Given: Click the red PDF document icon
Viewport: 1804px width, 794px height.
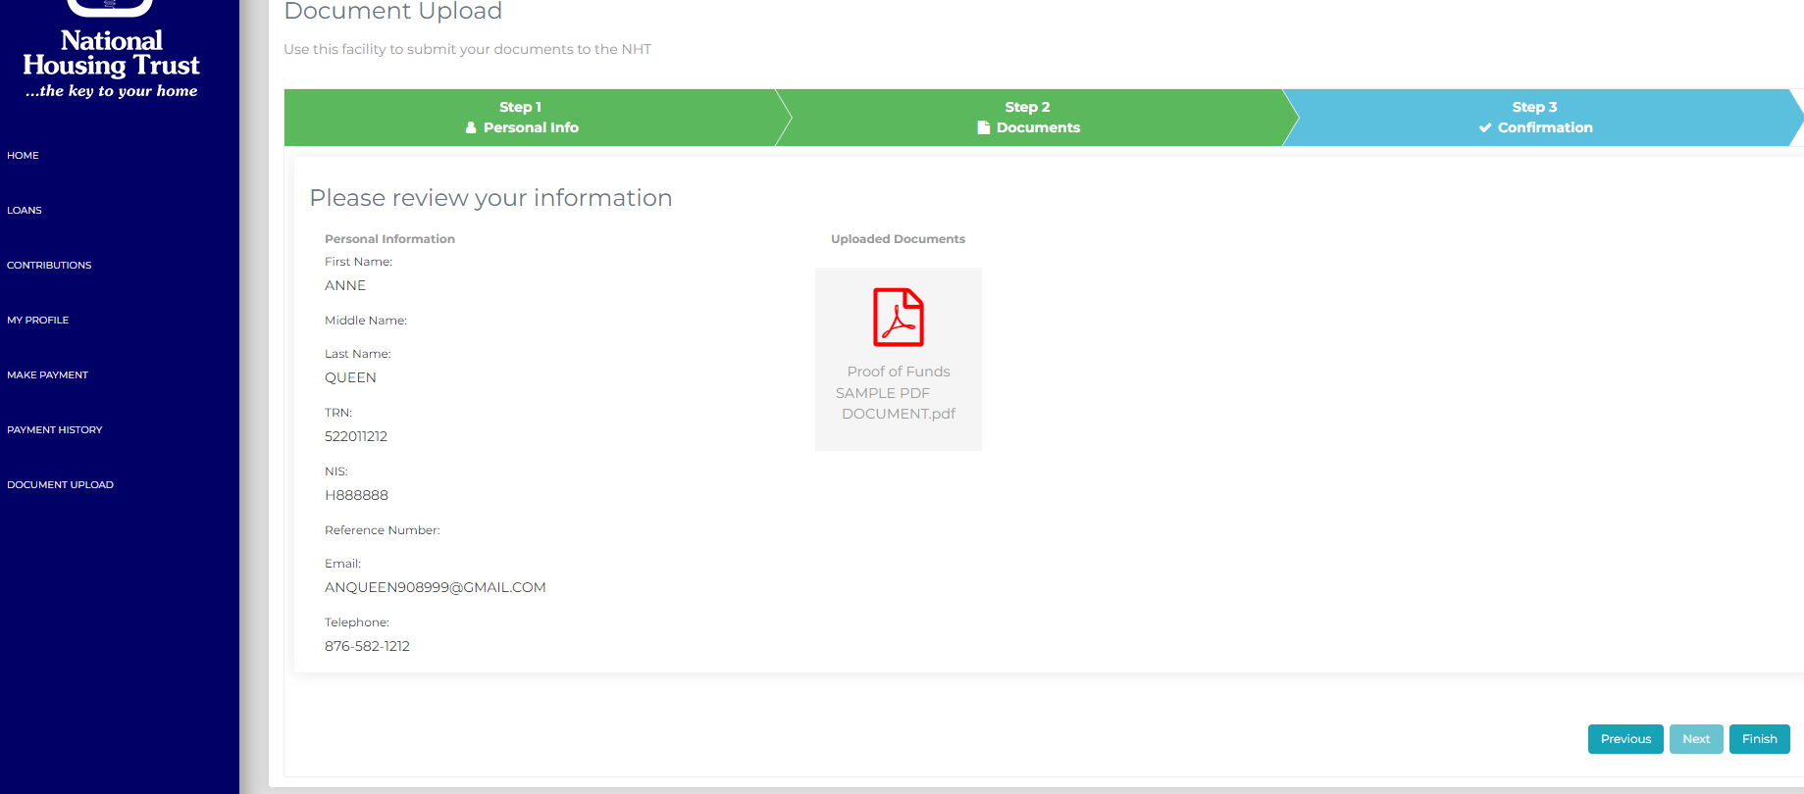Looking at the screenshot, I should [x=899, y=317].
